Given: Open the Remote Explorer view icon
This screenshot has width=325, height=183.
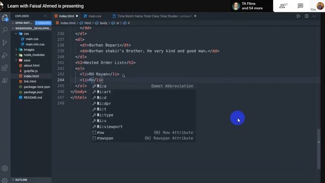Looking at the screenshot, I should [x=5, y=80].
